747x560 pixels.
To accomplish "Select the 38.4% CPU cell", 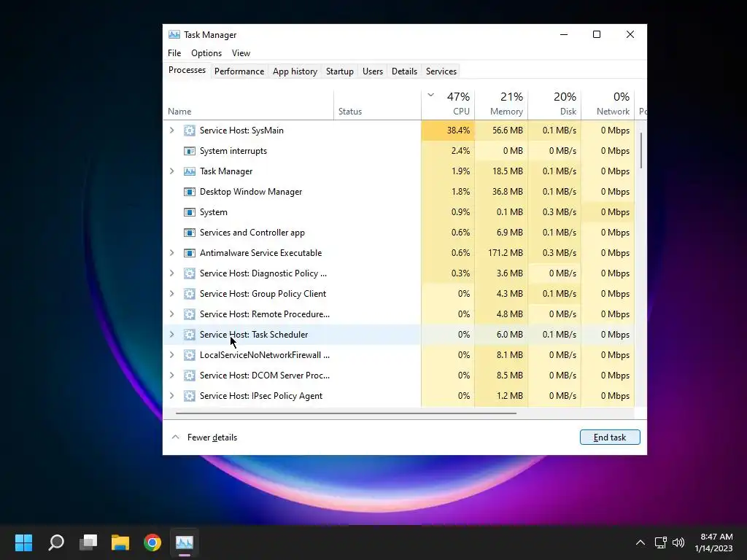I will [x=449, y=131].
